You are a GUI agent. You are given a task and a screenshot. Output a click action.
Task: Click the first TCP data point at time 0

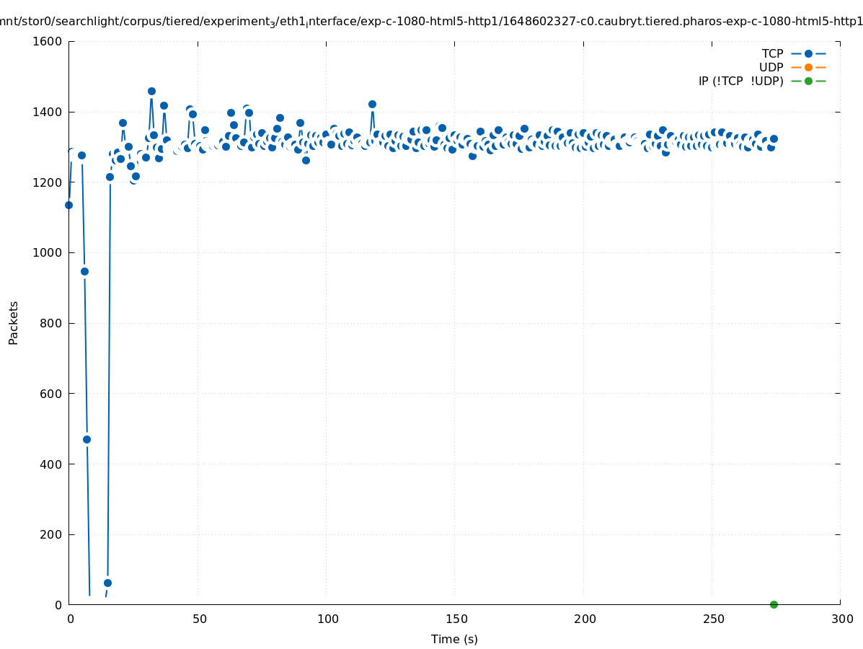(x=68, y=205)
